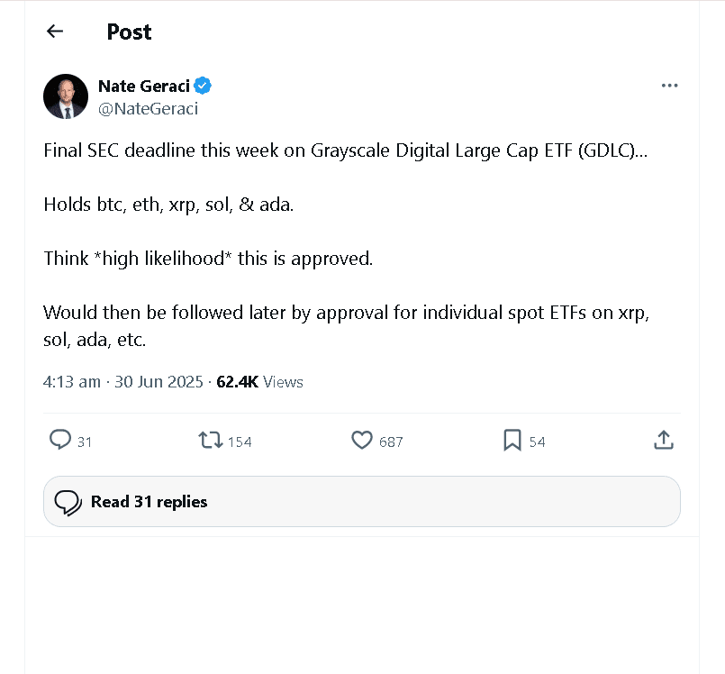This screenshot has height=674, width=725.
Task: Go back using the left arrow icon
Action: [x=55, y=32]
